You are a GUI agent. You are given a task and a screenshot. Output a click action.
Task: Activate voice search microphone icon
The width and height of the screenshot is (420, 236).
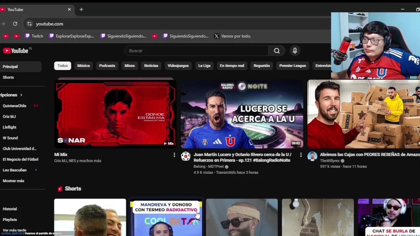[295, 51]
